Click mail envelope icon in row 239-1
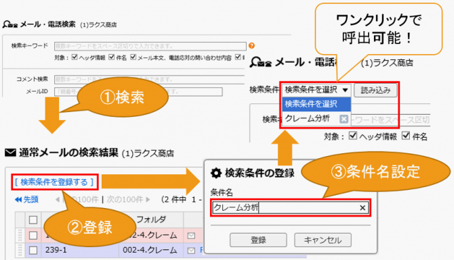 (191, 251)
